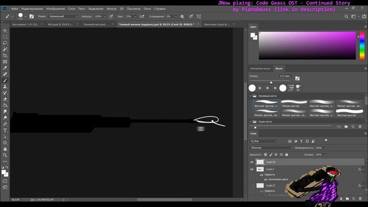The image size is (368, 207).
Task: Select the Smudge tool
Action: (5, 112)
